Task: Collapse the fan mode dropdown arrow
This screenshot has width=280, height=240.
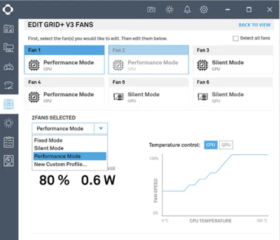Action: point(101,128)
